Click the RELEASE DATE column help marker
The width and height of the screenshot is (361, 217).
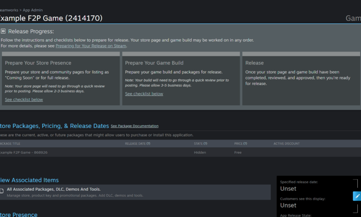point(148,144)
